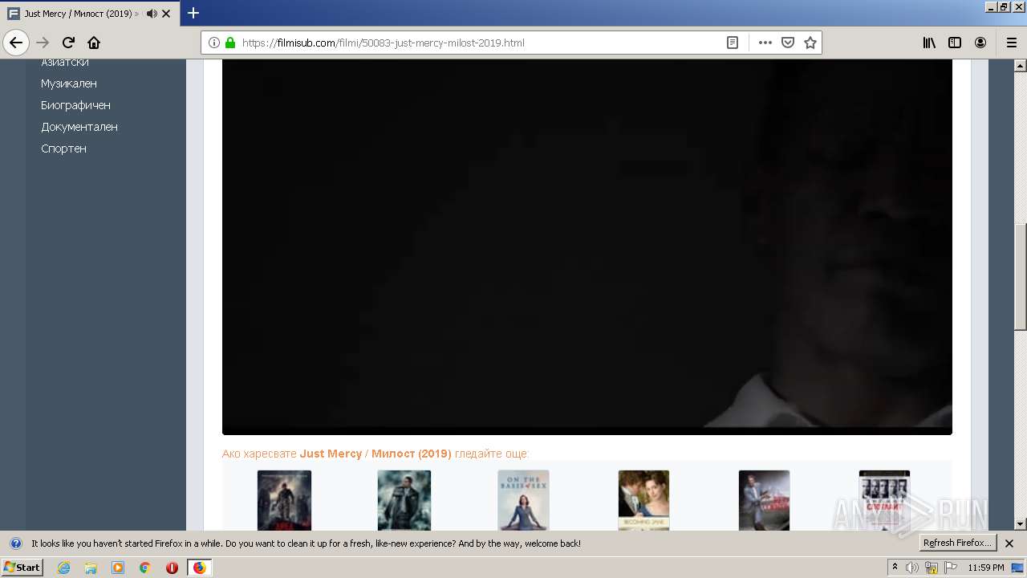This screenshot has width=1027, height=578.
Task: Reload the current page
Action: click(x=68, y=43)
